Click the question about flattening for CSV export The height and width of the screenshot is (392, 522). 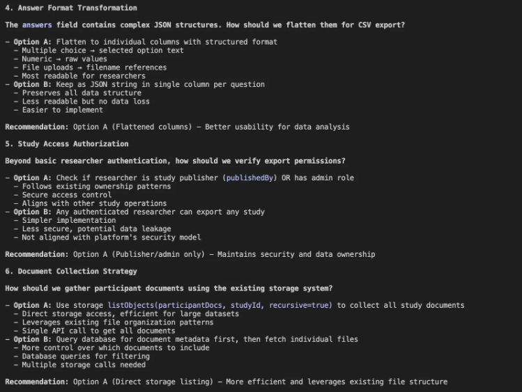pyautogui.click(x=205, y=25)
